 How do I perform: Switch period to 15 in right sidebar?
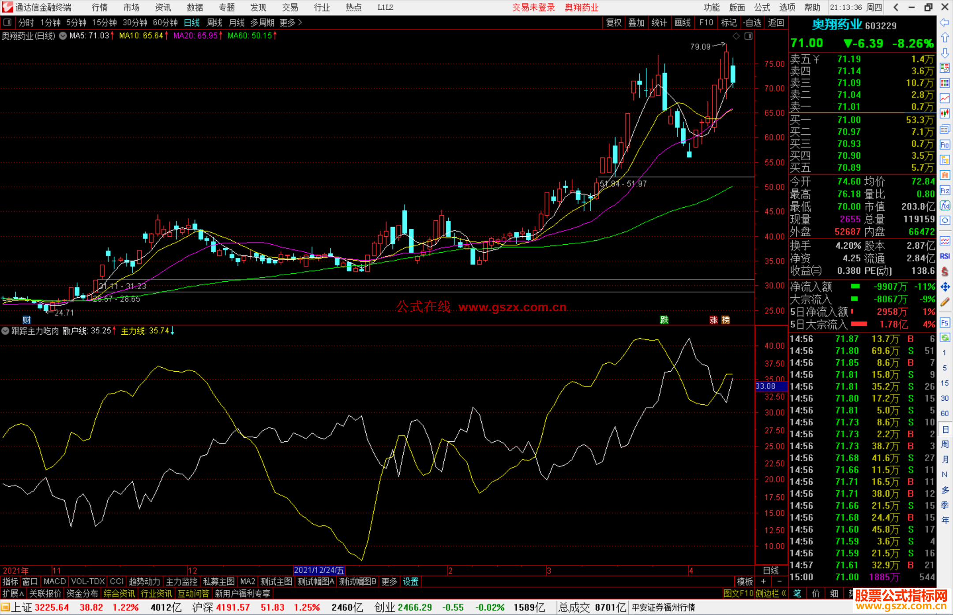[945, 383]
